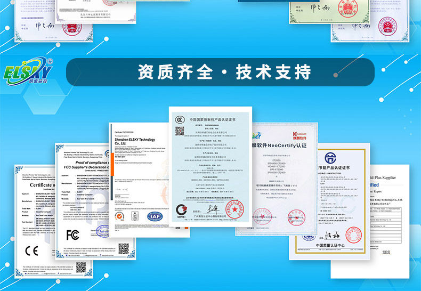Click the signature on the energy-saving certificate
Screen dimensions: 421x291
click(x=332, y=236)
